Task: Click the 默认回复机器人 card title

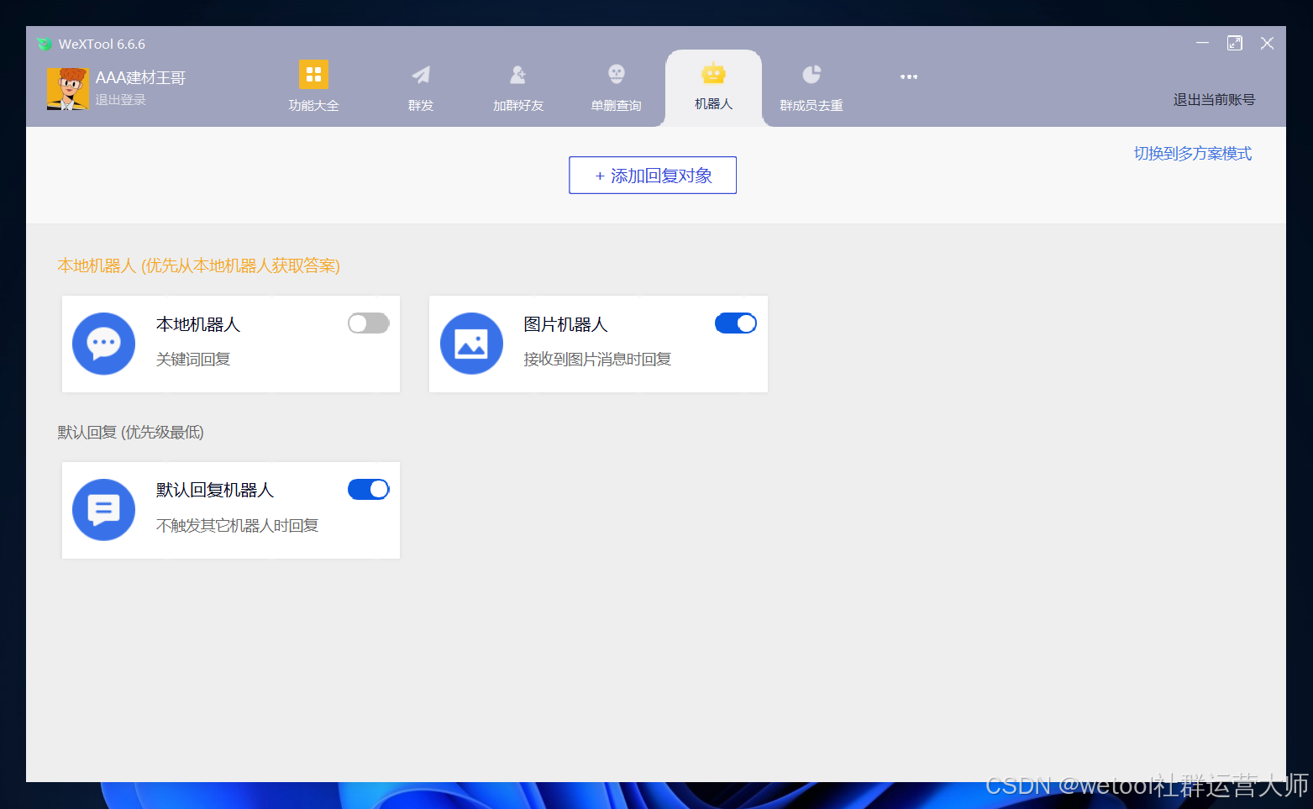Action: point(215,490)
